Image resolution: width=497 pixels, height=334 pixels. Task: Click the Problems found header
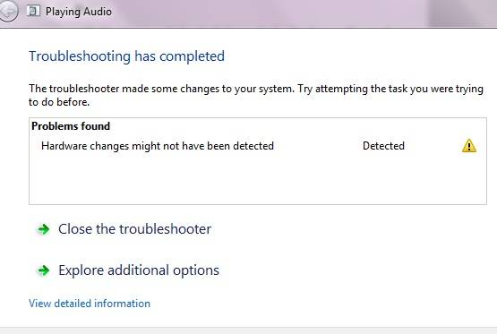71,126
